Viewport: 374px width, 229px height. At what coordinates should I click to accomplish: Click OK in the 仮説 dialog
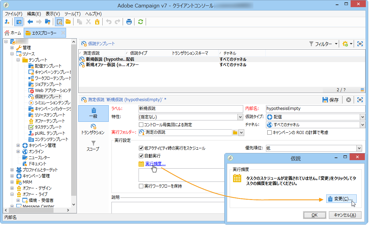[315, 215]
